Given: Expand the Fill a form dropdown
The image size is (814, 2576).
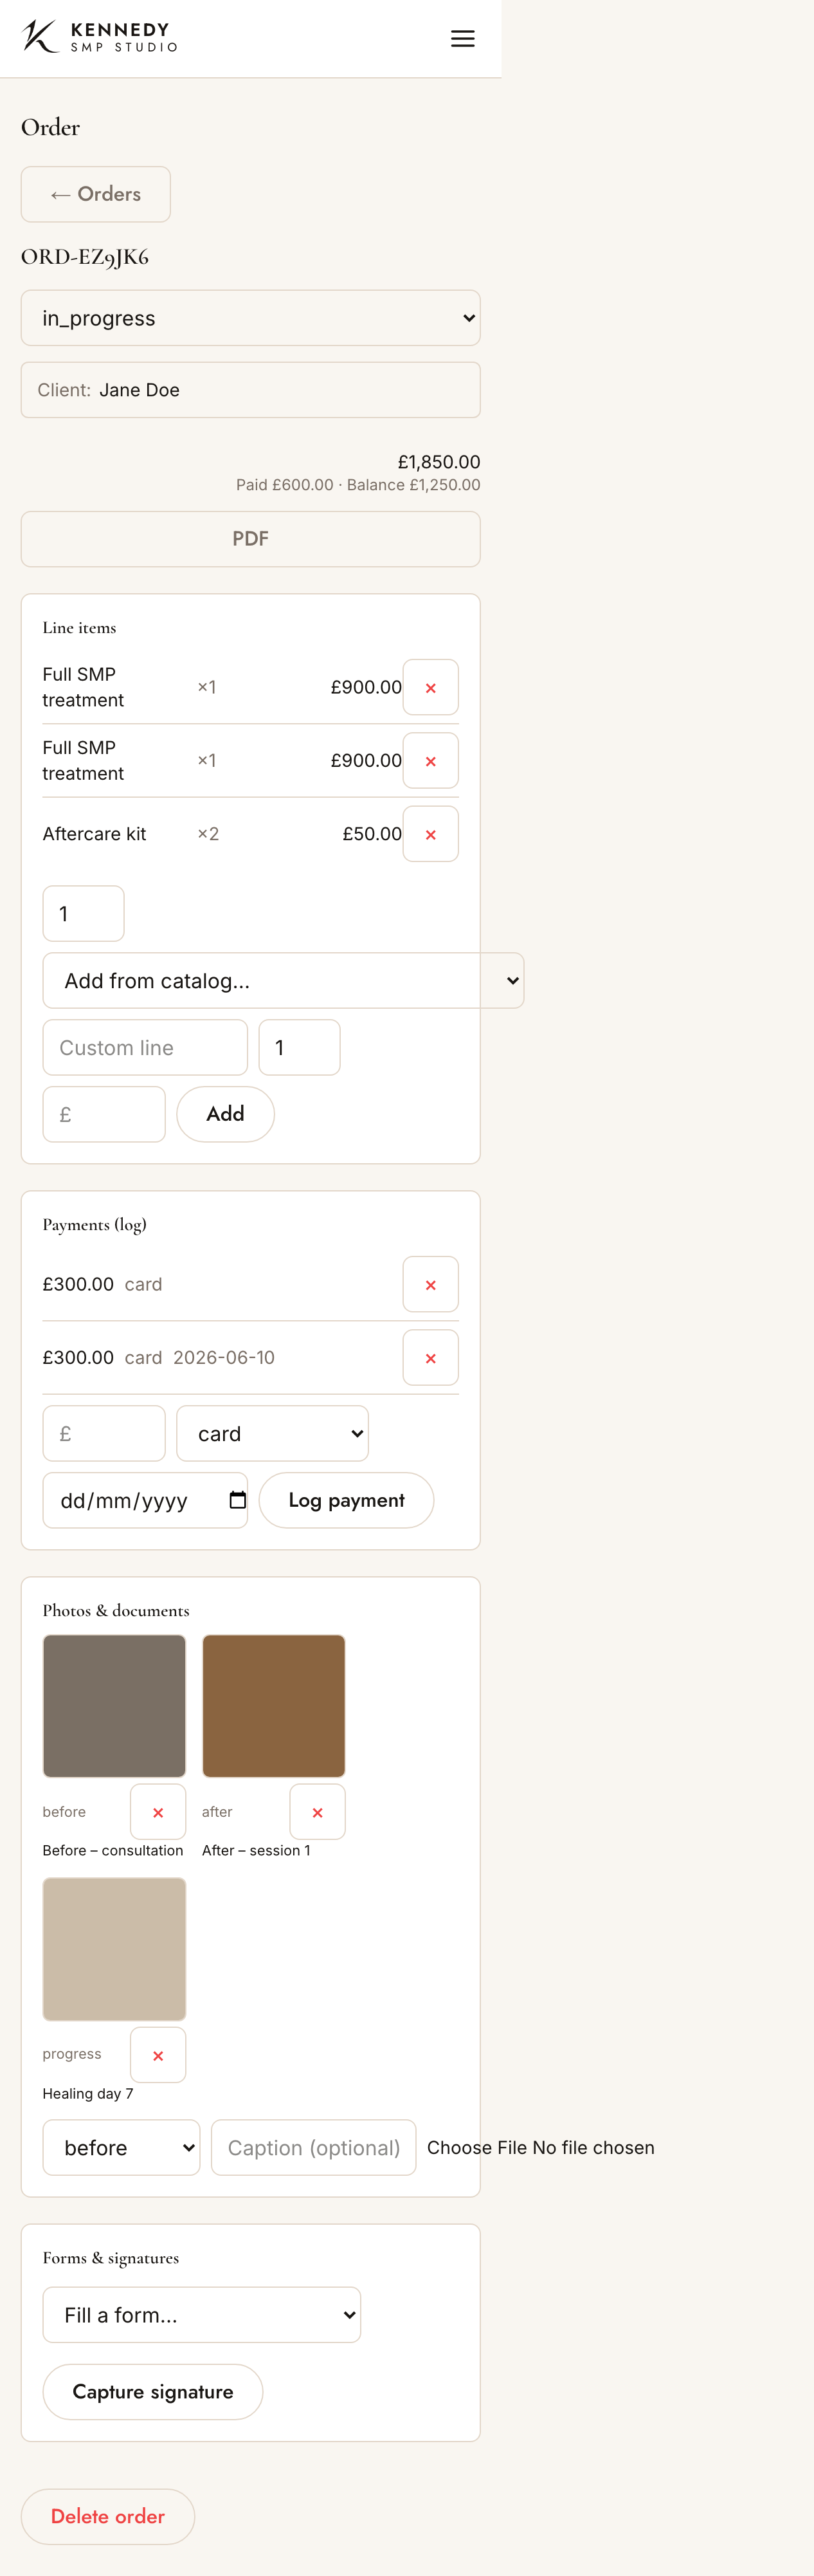Looking at the screenshot, I should pyautogui.click(x=201, y=2315).
